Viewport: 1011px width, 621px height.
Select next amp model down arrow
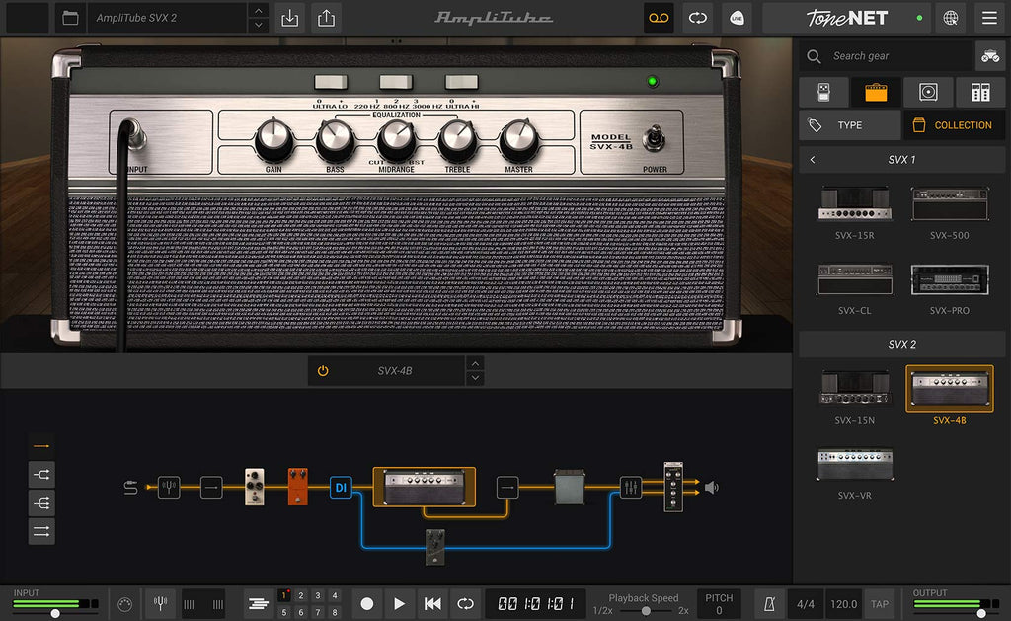[x=475, y=378]
